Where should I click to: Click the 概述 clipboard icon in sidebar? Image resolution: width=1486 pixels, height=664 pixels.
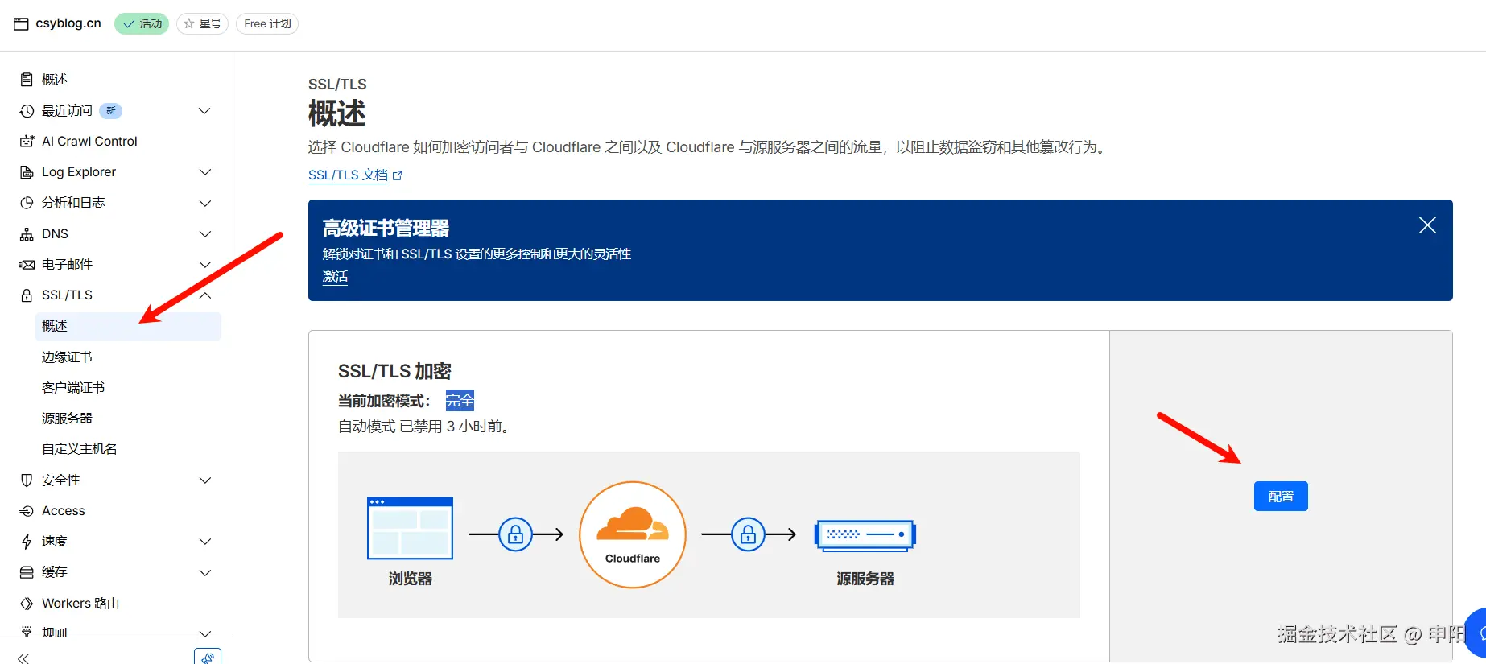(27, 80)
